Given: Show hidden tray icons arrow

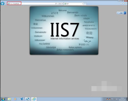Looking at the screenshot, I should coord(105,99).
